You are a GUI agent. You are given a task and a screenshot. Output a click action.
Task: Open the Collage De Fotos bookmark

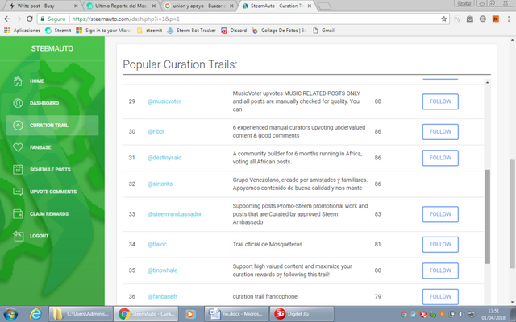(x=280, y=31)
